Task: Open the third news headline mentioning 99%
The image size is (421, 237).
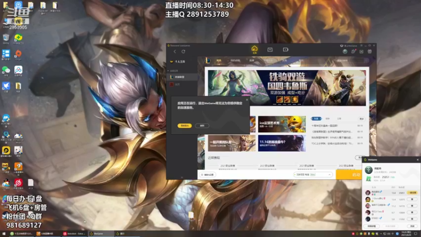Action: 332,137
